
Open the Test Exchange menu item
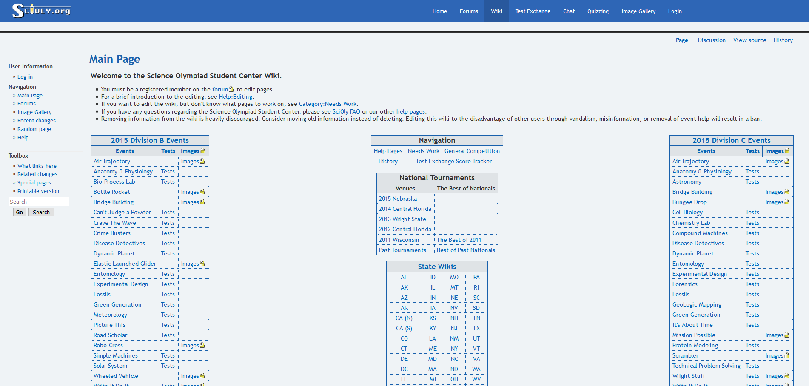[533, 11]
